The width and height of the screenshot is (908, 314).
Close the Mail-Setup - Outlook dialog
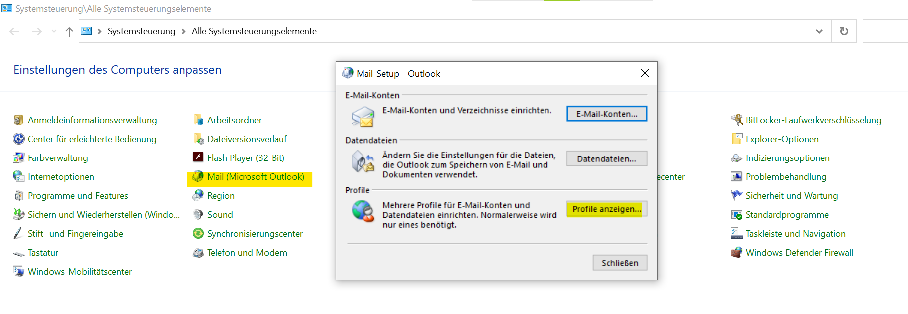point(645,73)
